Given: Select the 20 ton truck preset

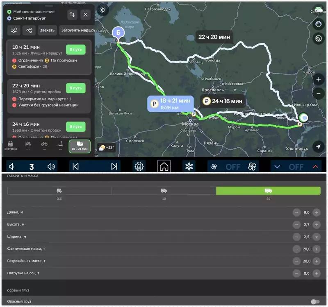Looking at the screenshot, I should [x=268, y=191].
